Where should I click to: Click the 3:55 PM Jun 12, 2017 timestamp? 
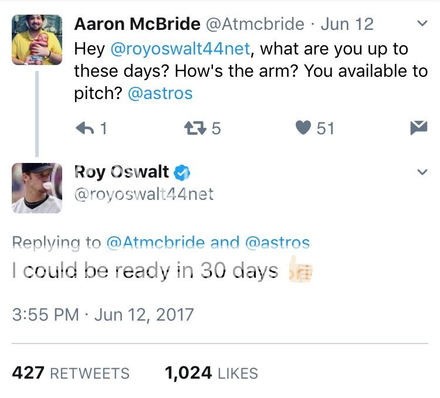103,314
